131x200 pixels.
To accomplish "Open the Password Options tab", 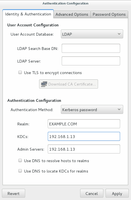I will pos(109,14).
